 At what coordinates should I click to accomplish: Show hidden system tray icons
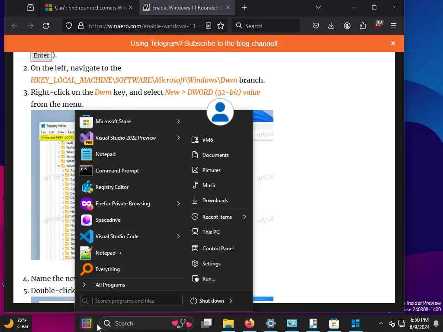click(x=381, y=323)
